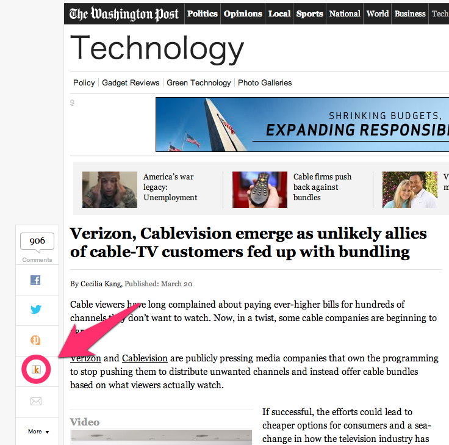Viewport: 449px width, 445px height.
Task: Open soldier thumbnail for America's war legacy
Action: (x=110, y=190)
